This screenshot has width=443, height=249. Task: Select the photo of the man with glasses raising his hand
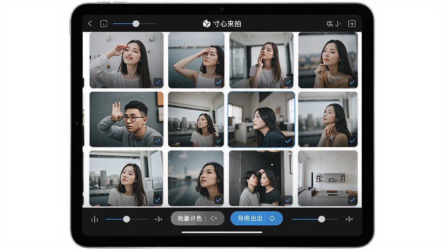(126, 119)
